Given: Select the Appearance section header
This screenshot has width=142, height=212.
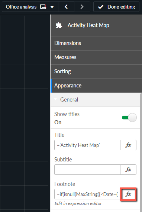Looking at the screenshot, I should pos(96,86).
